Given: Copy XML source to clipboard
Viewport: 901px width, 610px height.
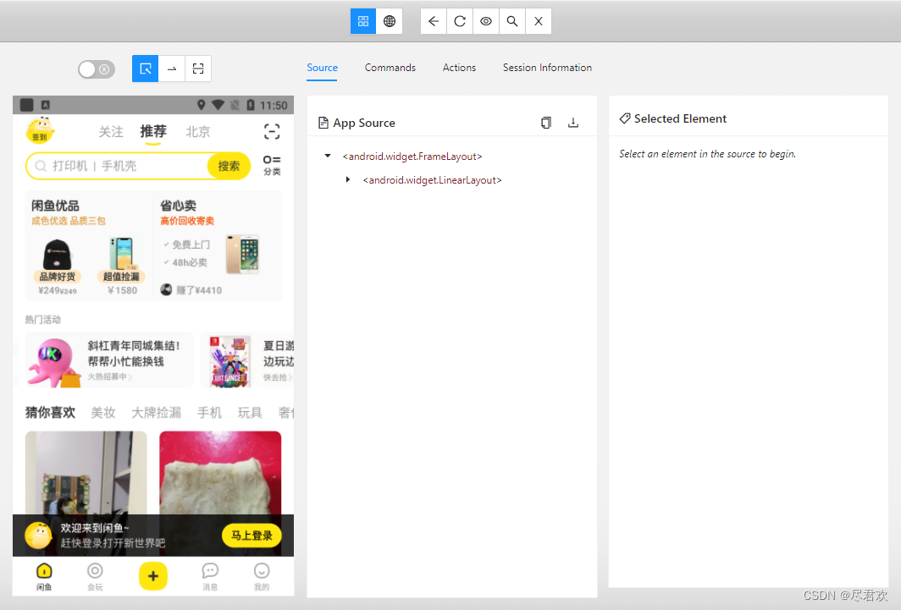Looking at the screenshot, I should [546, 122].
